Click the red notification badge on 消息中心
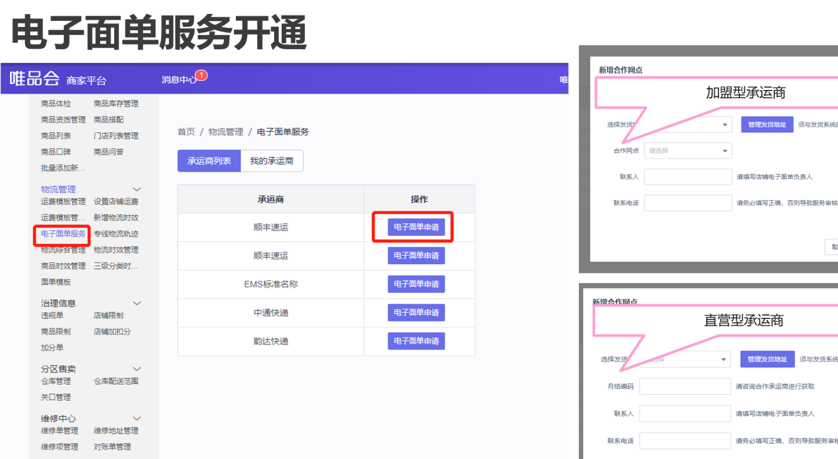Screen dimensions: 838x459 201,75
